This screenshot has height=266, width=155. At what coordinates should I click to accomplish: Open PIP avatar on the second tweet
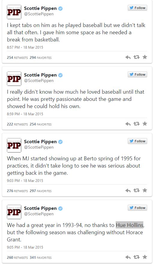[x=14, y=79]
